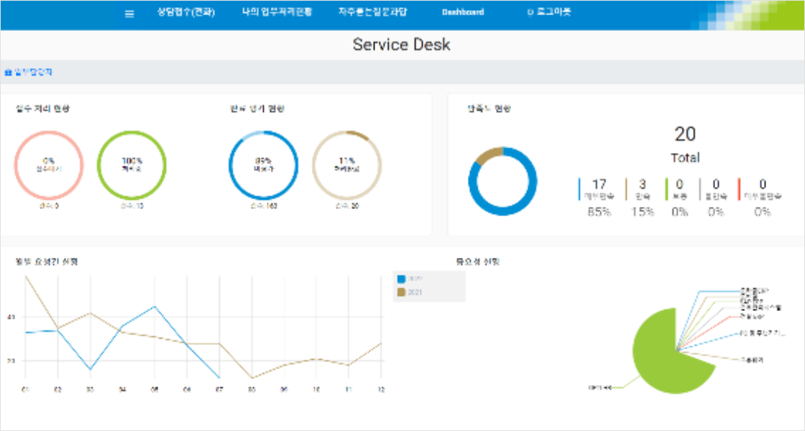
Task: Toggle the 2021 legend series swatch
Action: click(x=402, y=292)
